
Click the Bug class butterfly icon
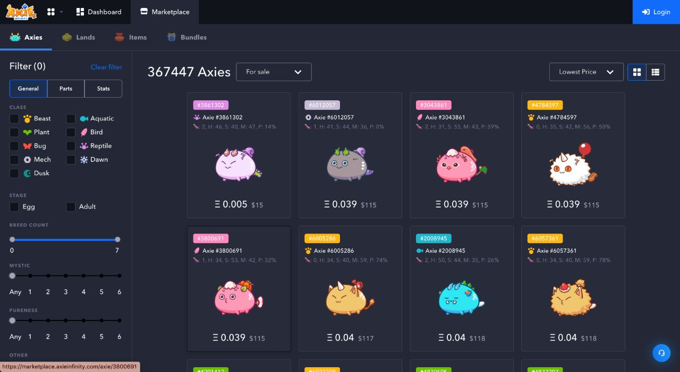click(x=27, y=146)
